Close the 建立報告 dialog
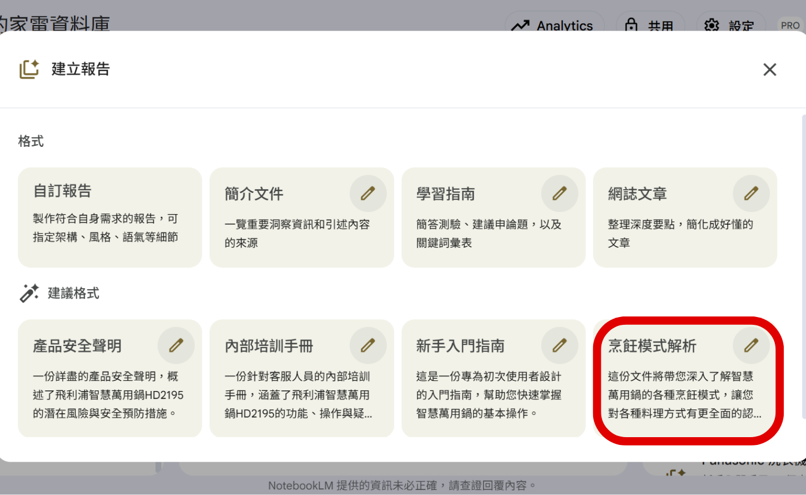 click(x=769, y=70)
